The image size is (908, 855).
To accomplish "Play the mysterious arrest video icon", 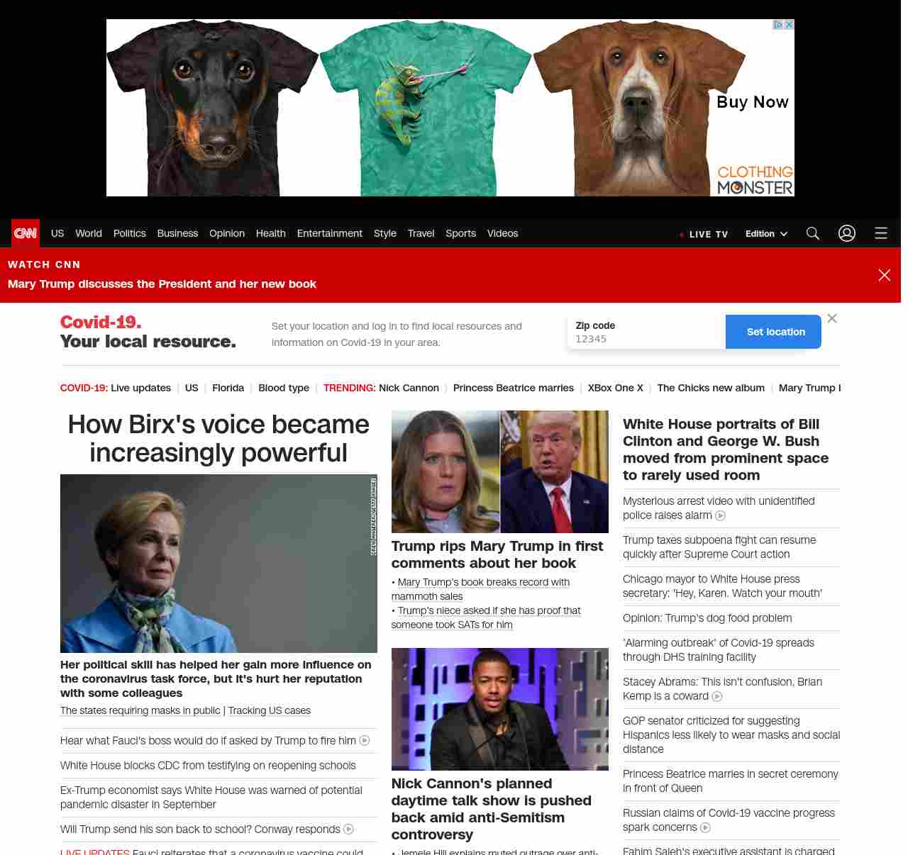I will coord(721,516).
